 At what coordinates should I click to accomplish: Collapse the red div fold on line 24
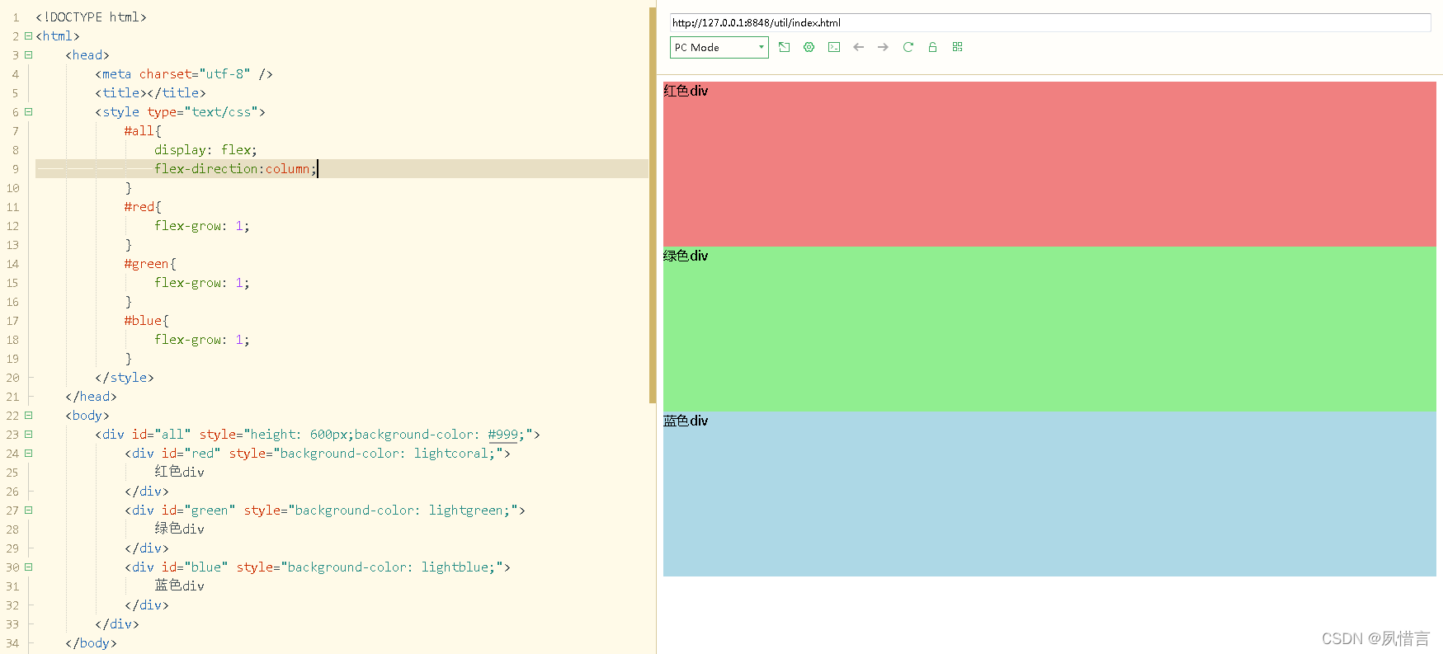(28, 453)
